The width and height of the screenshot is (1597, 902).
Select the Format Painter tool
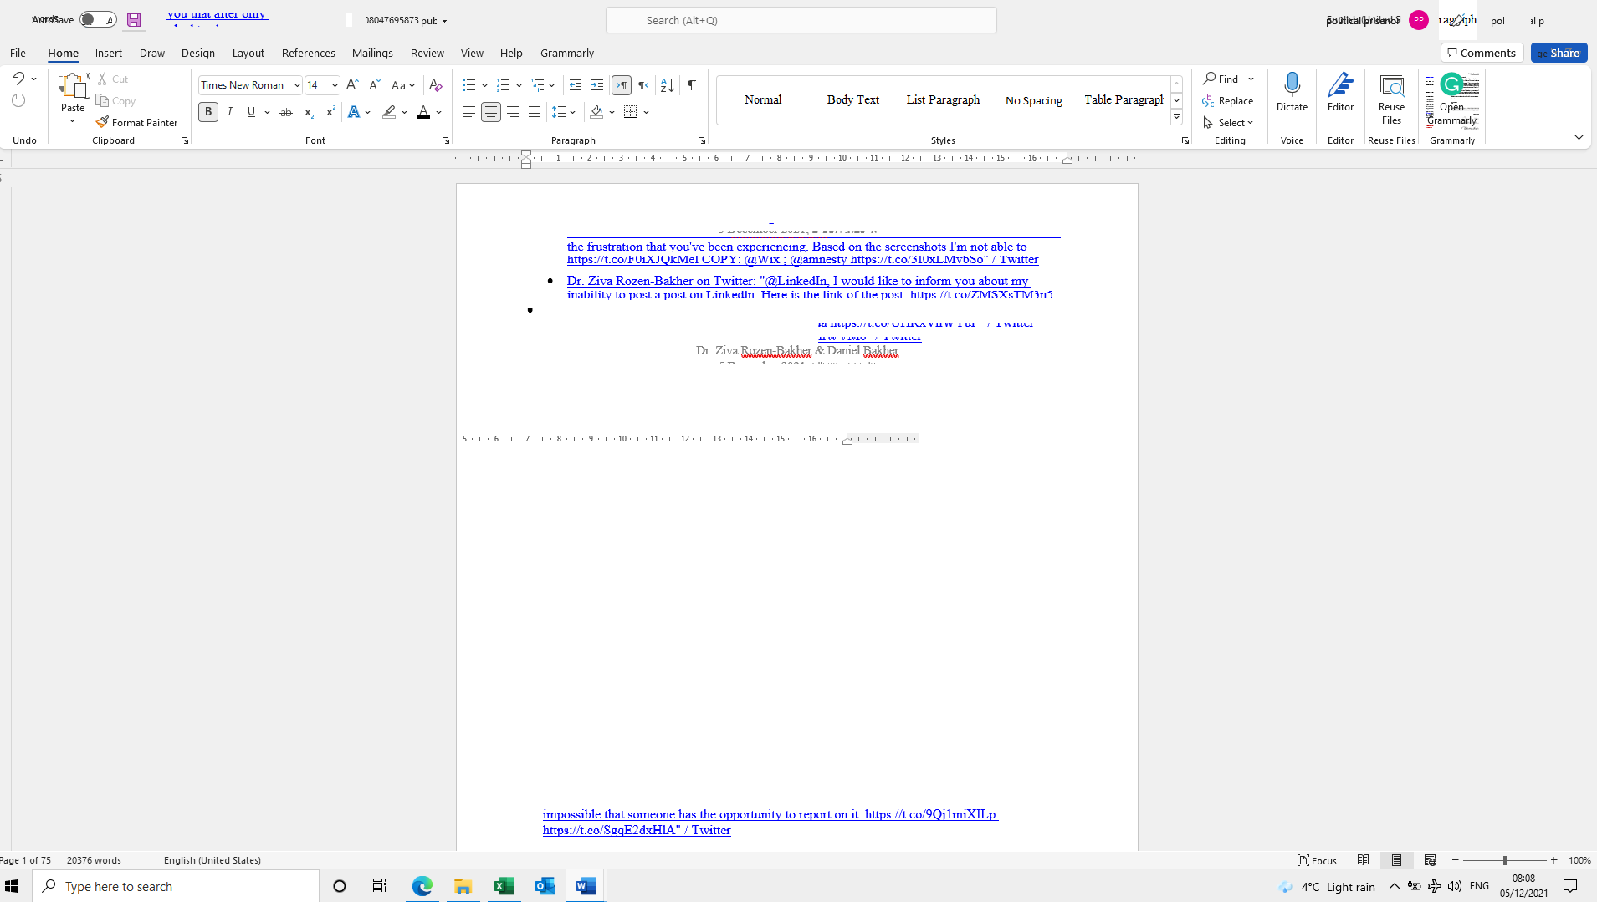[x=136, y=122]
